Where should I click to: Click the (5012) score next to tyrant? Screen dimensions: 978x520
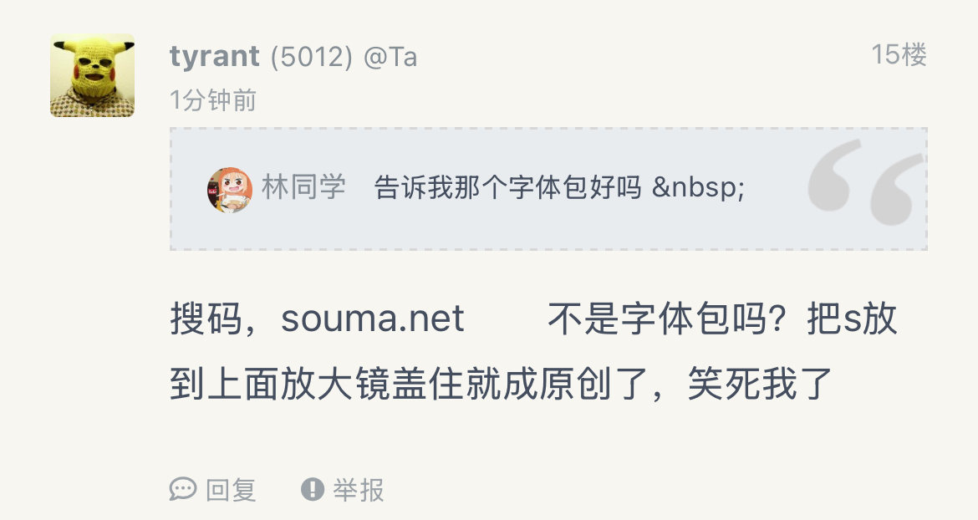(x=311, y=57)
